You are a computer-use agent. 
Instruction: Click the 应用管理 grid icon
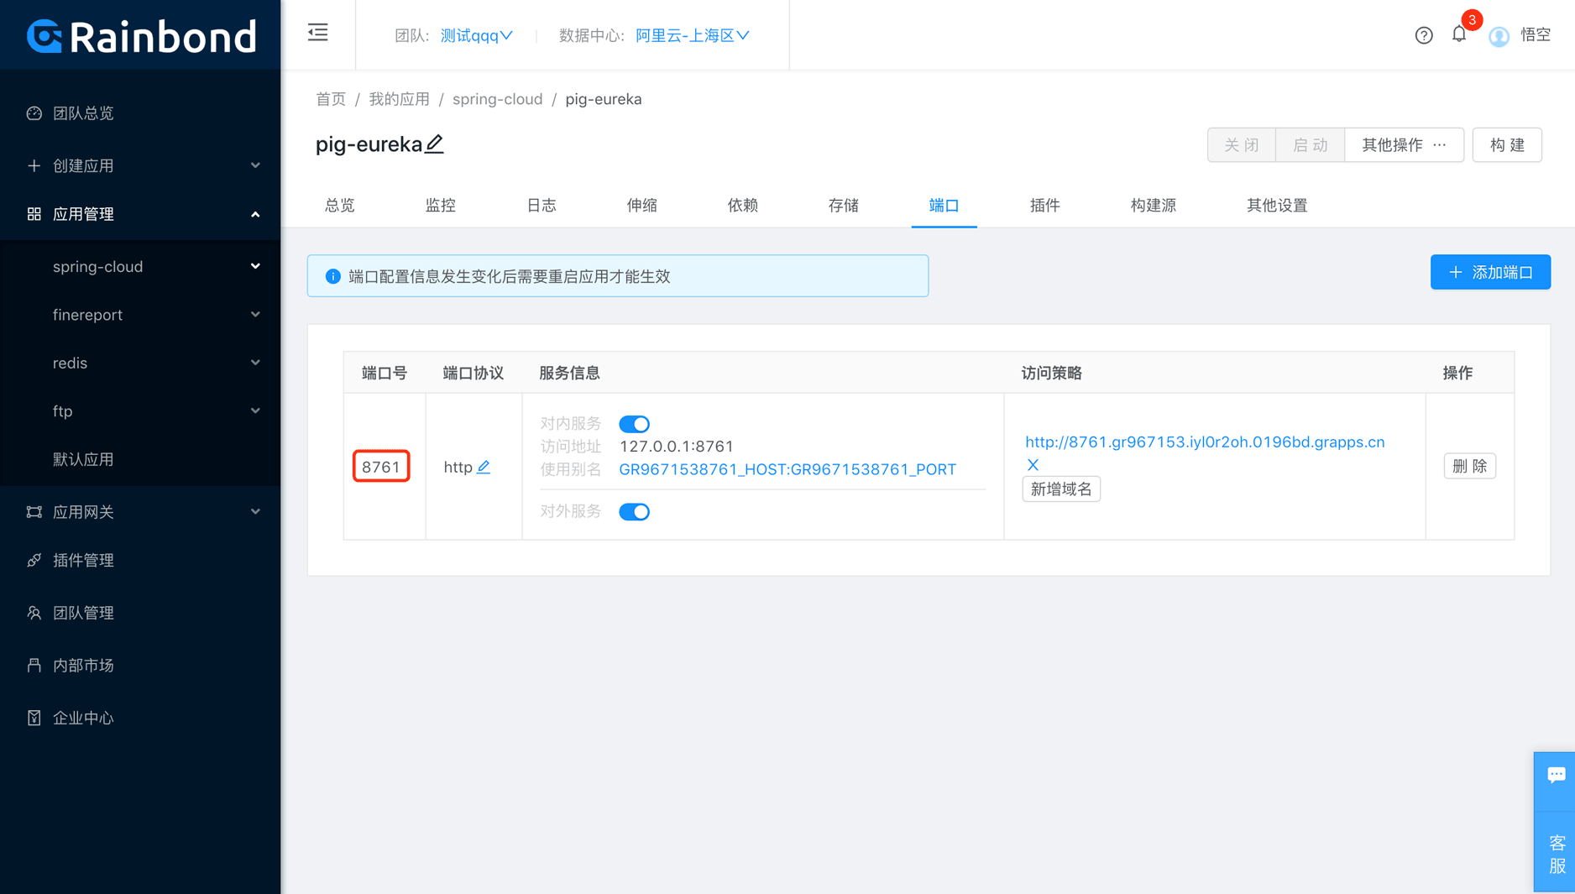pyautogui.click(x=34, y=214)
